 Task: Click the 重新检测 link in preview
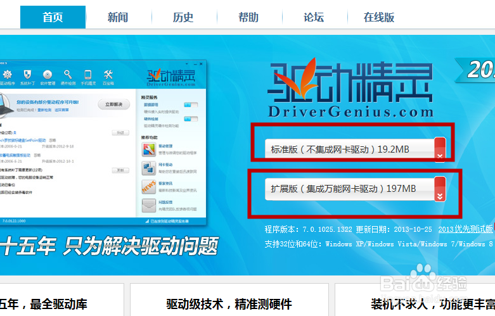[x=44, y=110]
